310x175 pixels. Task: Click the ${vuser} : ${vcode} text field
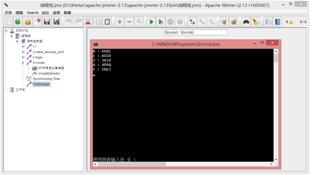pos(196,32)
